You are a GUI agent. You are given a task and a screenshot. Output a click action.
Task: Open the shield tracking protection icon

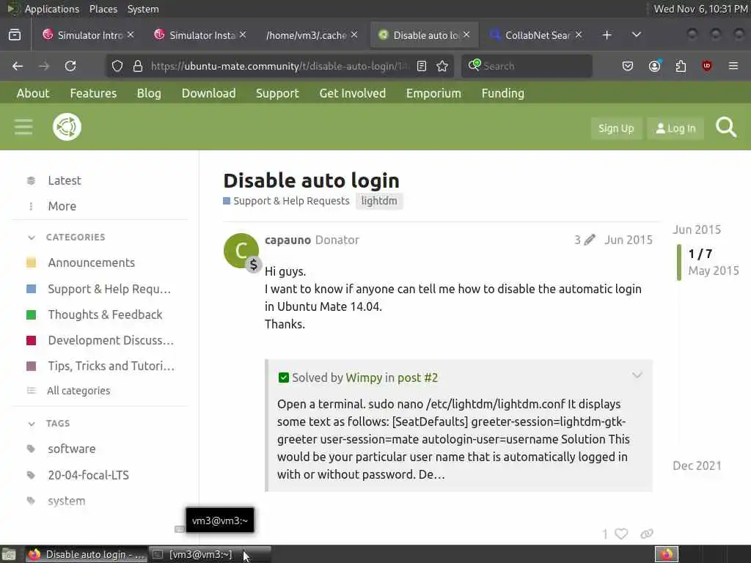tap(117, 66)
